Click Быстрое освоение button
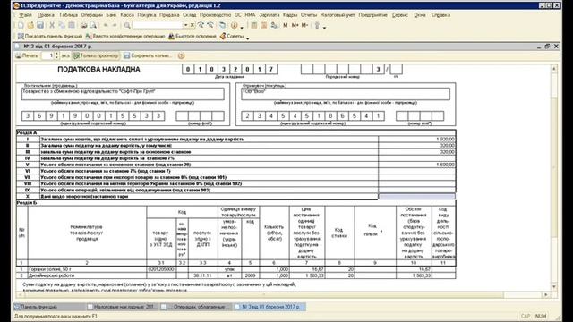Screen dimensions: 573x322 click(192, 36)
